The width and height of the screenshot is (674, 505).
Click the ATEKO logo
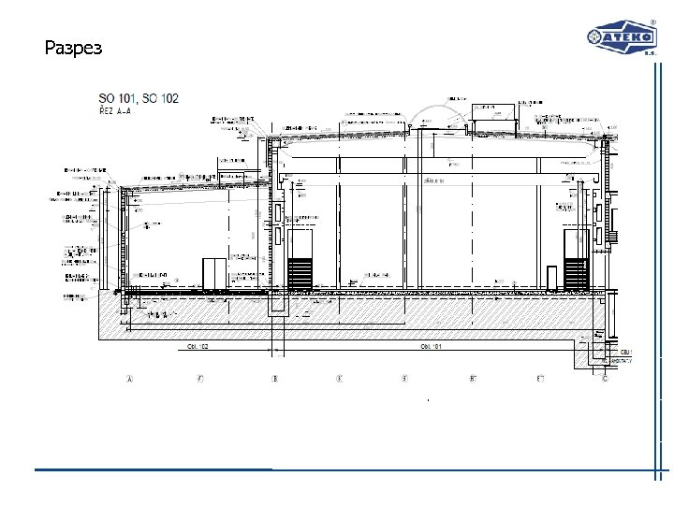click(x=622, y=36)
